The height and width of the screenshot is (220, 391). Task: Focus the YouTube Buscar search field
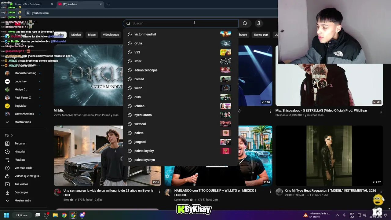click(181, 23)
